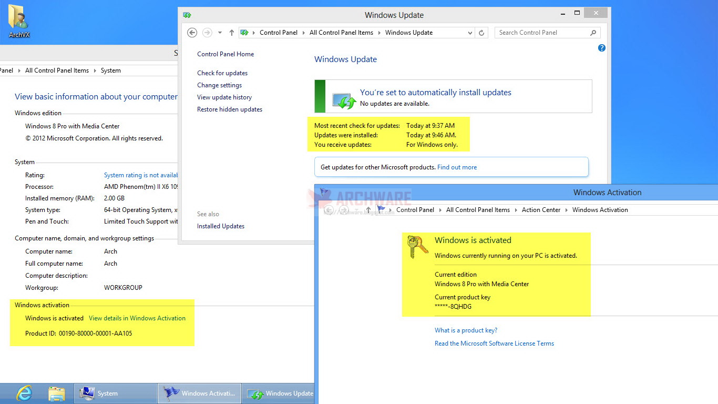This screenshot has height=404, width=718.
Task: Click Windows Activation breadcrumb segment
Action: [x=600, y=210]
